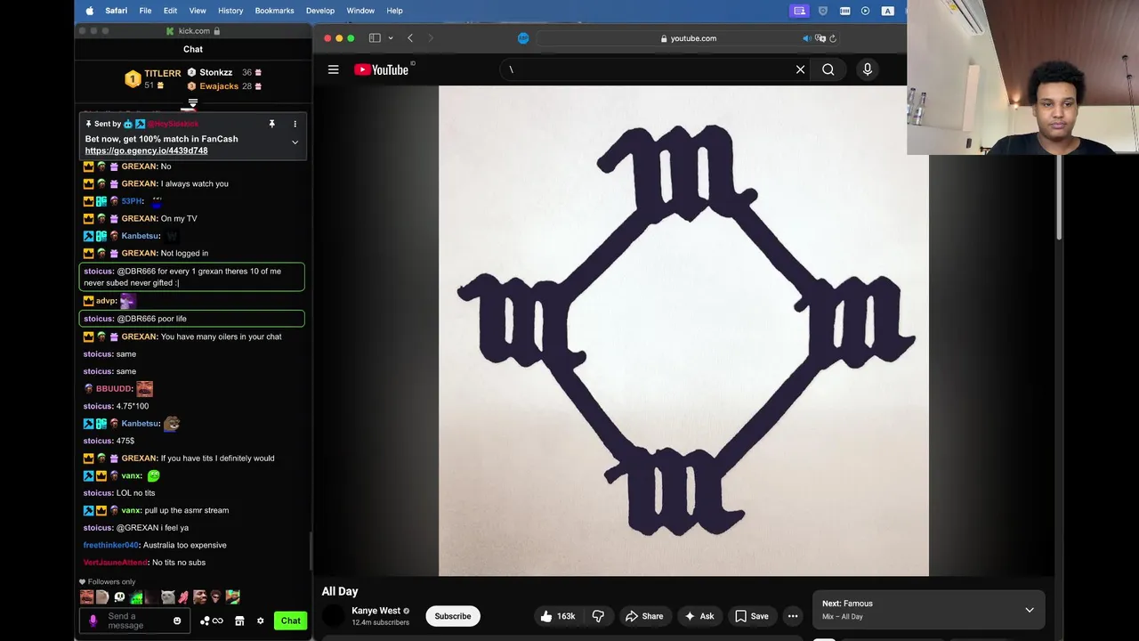1139x641 pixels.
Task: Click username BBUUDD in chat
Action: pyautogui.click(x=114, y=388)
